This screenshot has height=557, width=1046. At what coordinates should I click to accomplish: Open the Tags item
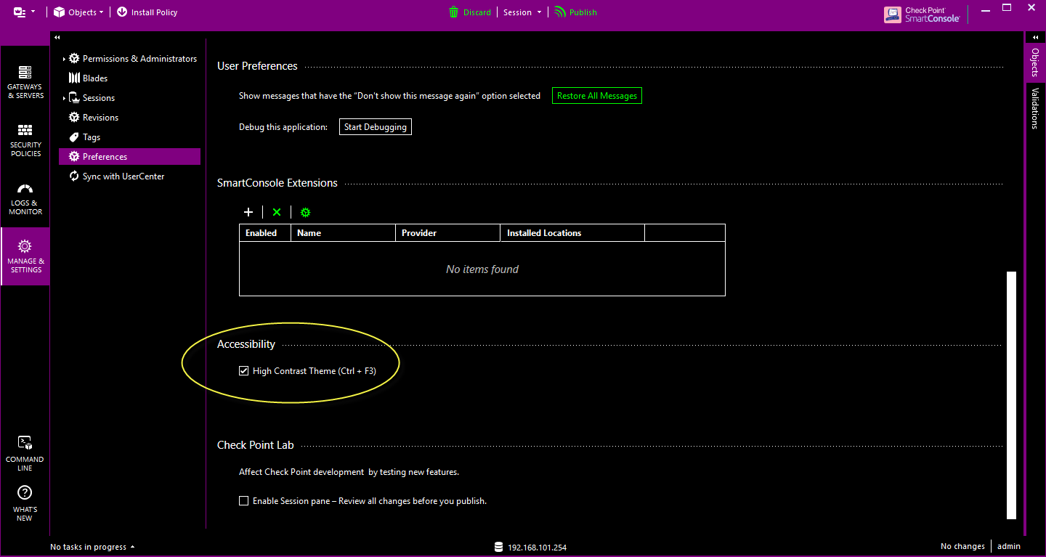pos(84,137)
